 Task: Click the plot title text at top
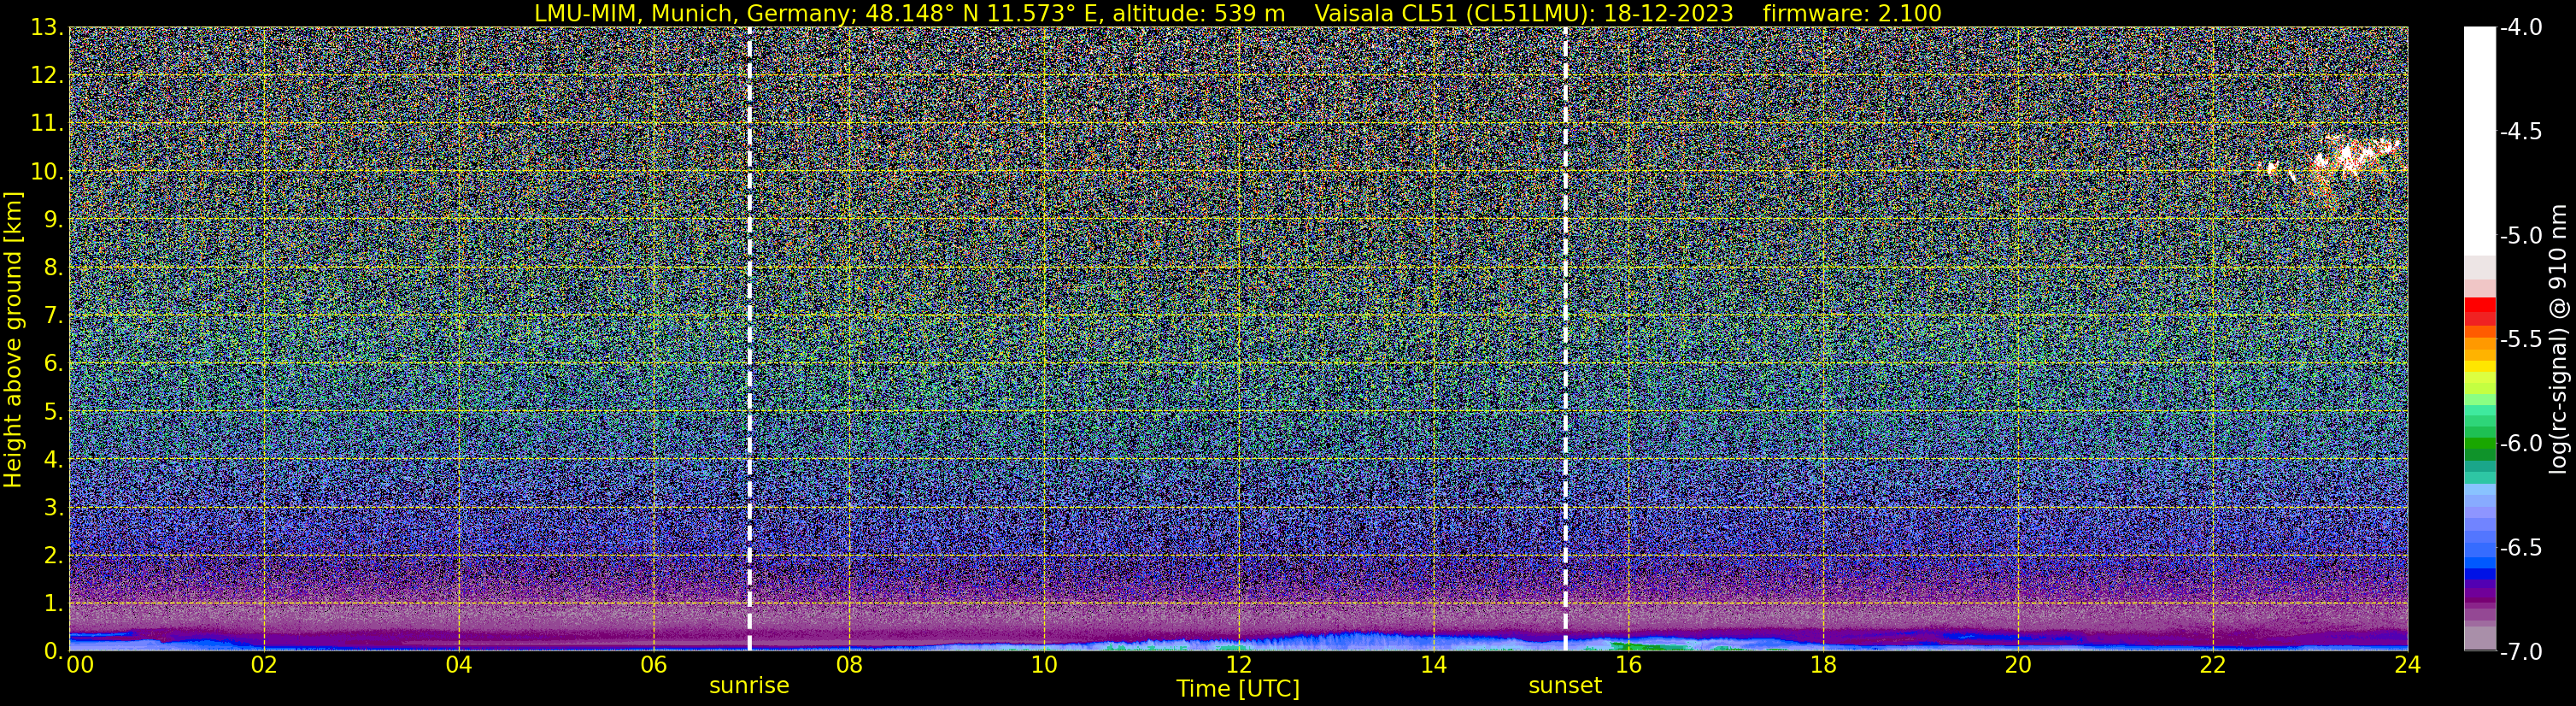click(x=1237, y=13)
